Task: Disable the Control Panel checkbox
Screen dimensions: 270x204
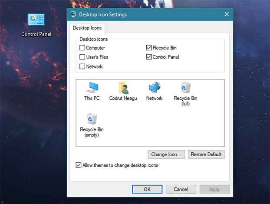Action: [x=149, y=57]
